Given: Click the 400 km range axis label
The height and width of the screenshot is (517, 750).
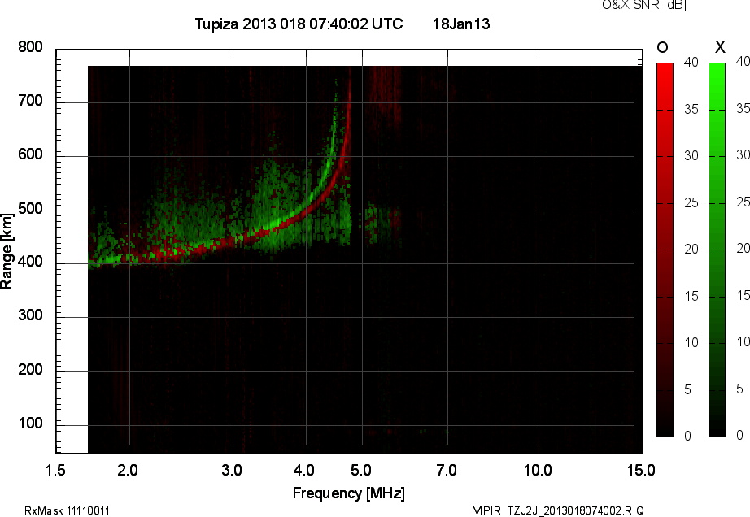Looking at the screenshot, I should (31, 262).
